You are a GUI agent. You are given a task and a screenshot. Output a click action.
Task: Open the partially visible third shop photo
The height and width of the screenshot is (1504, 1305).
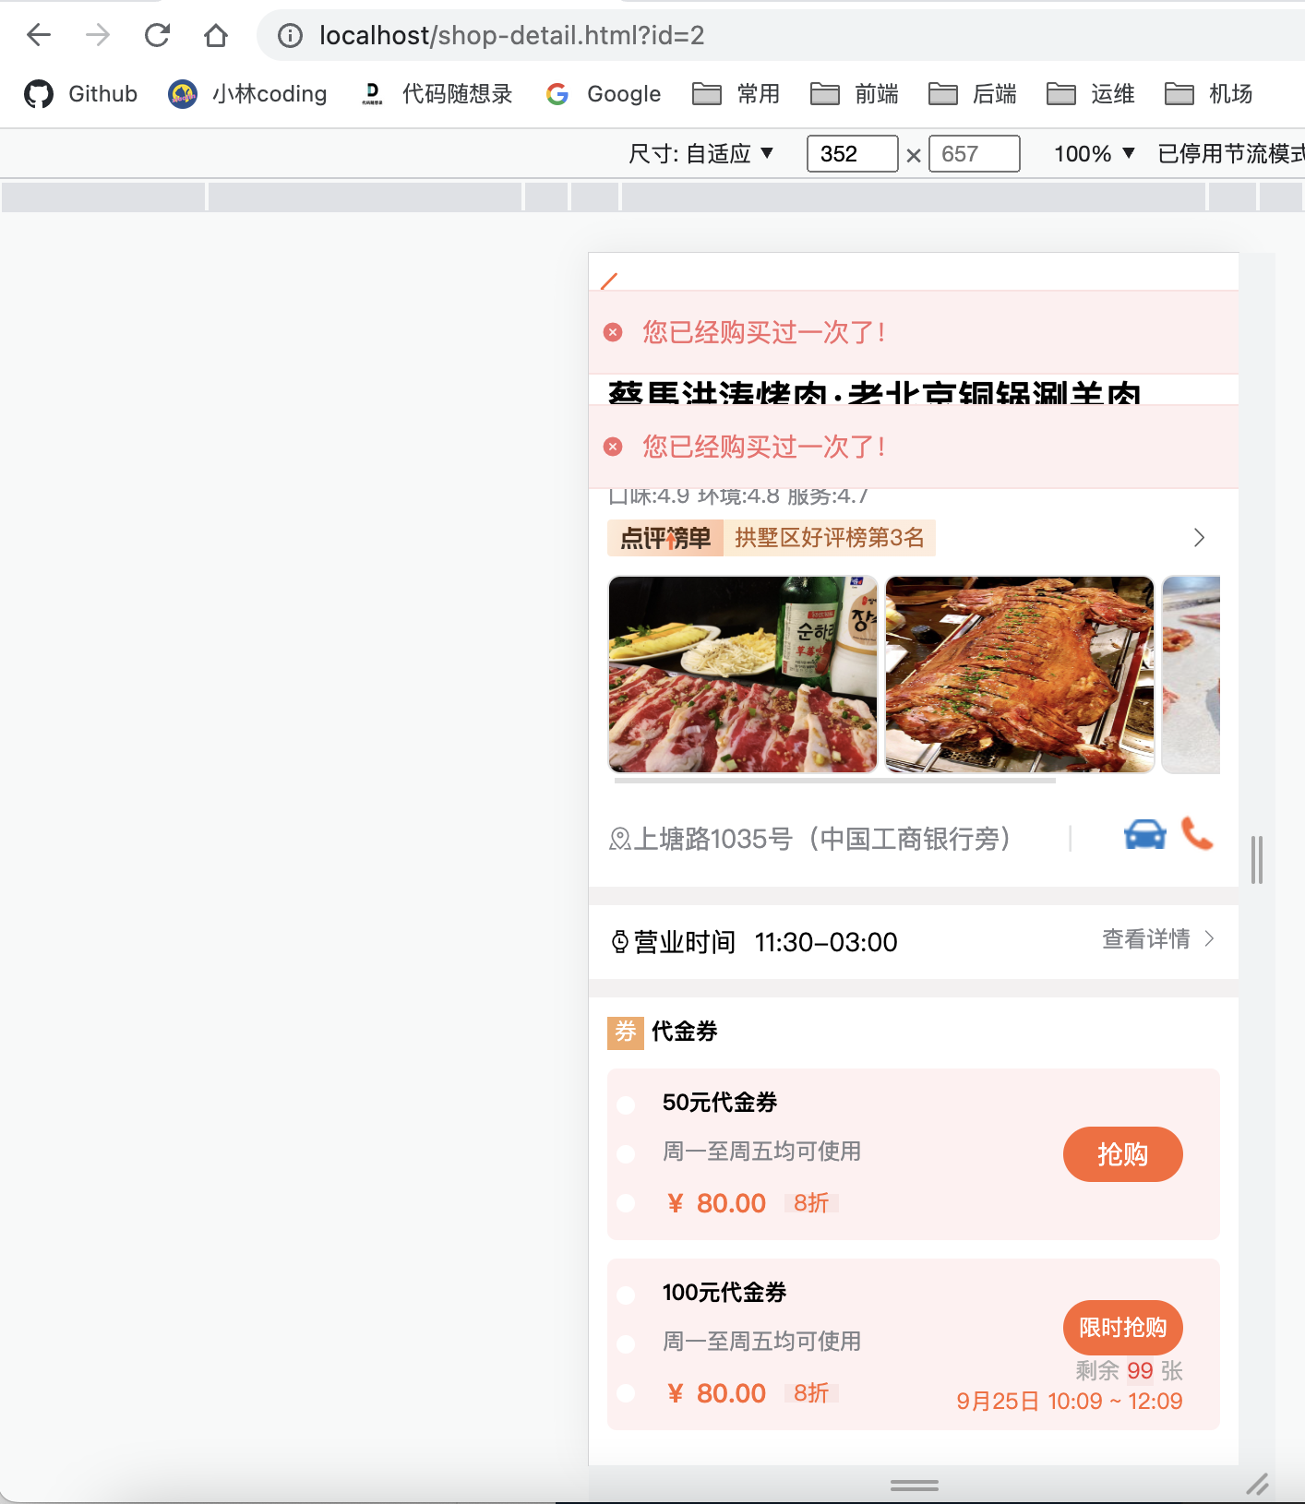[1191, 674]
